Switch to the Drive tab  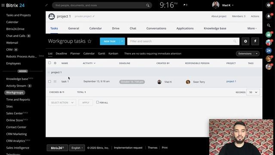pyautogui.click(x=116, y=28)
